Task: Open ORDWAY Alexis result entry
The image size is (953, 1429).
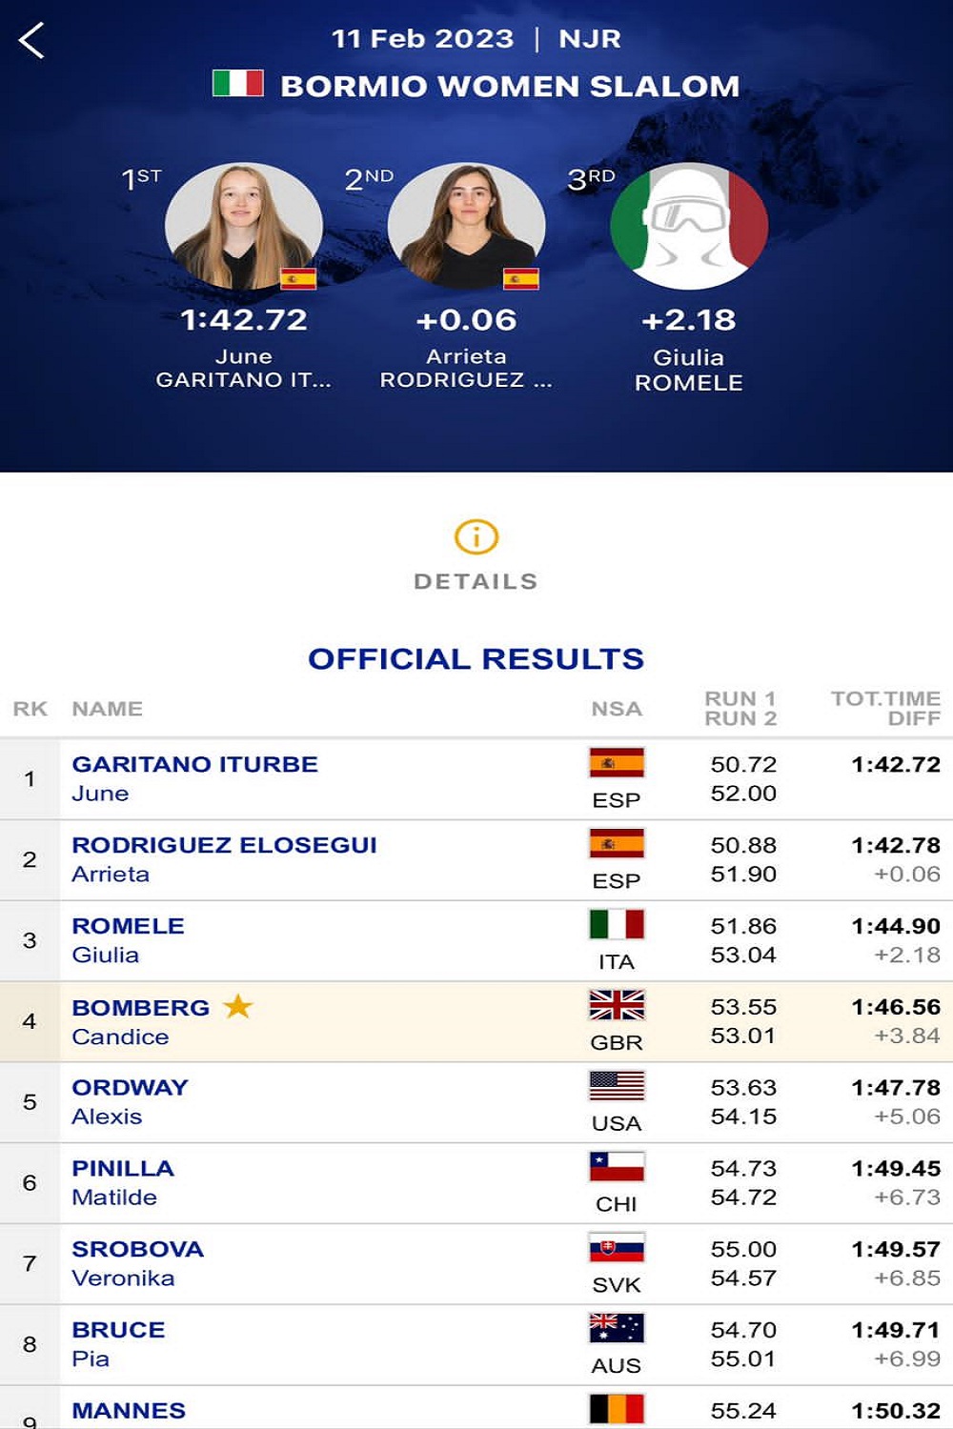Action: pyautogui.click(x=476, y=1103)
